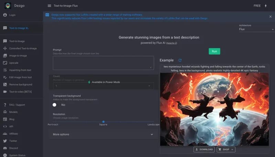Click into the Prompt text area
This screenshot has height=157, width=275.
pos(103,63)
